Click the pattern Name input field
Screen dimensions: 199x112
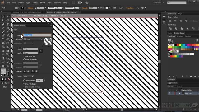(x=37, y=35)
